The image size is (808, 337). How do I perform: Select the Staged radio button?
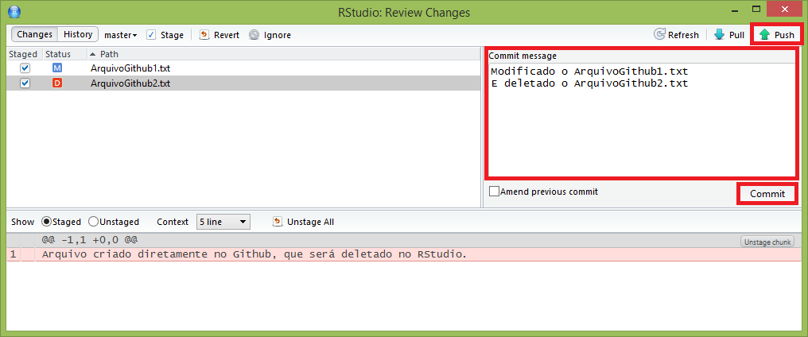(46, 222)
